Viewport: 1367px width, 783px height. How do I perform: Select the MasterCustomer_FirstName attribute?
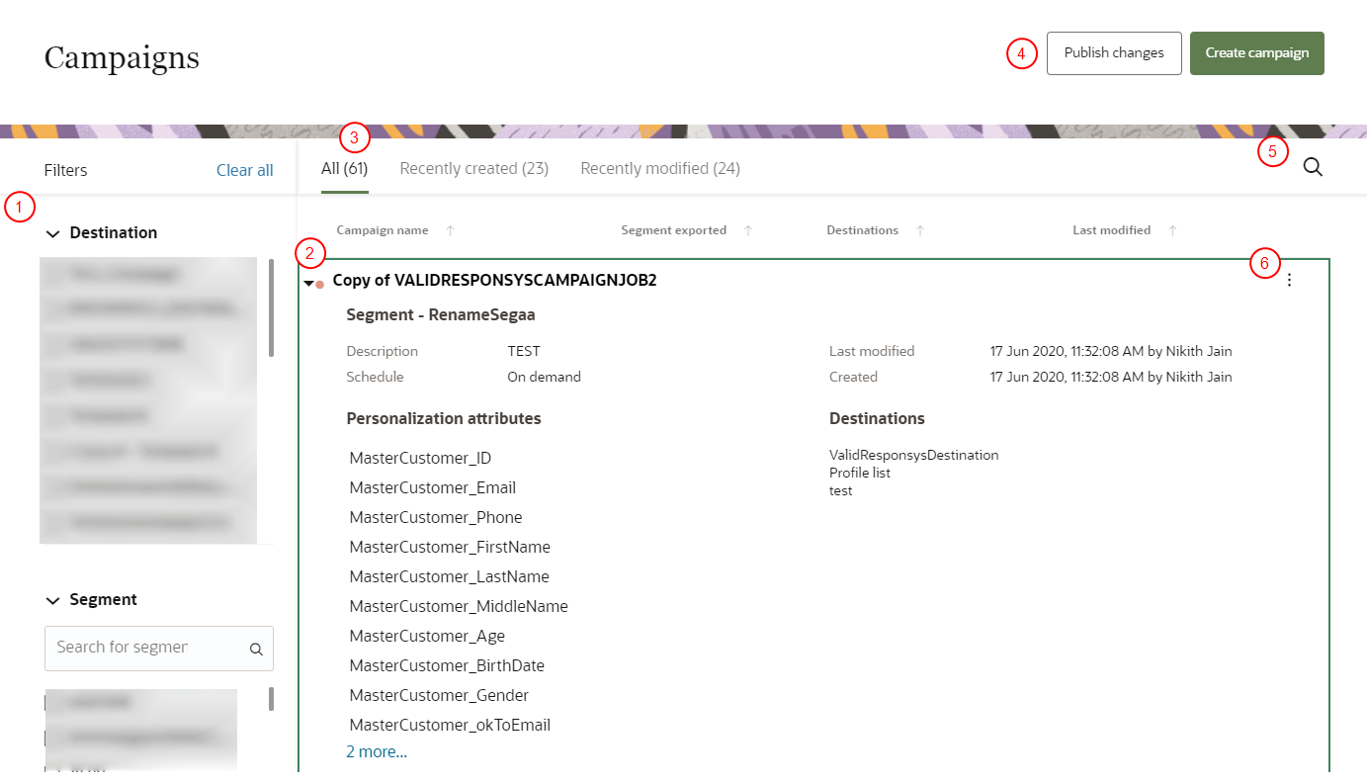(450, 547)
